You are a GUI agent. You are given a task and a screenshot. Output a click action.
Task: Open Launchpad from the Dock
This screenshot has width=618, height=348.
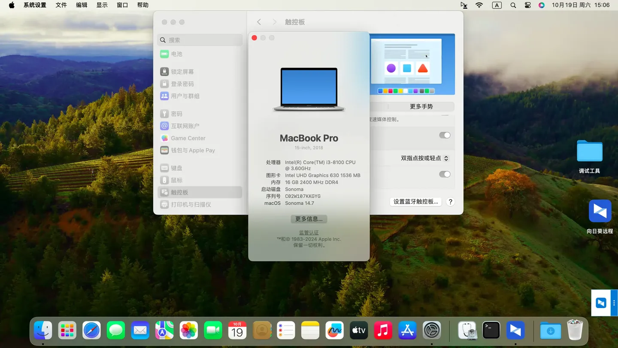click(67, 330)
